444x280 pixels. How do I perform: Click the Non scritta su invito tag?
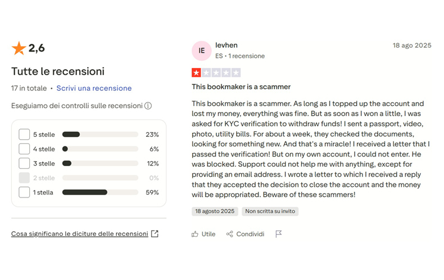pos(270,212)
